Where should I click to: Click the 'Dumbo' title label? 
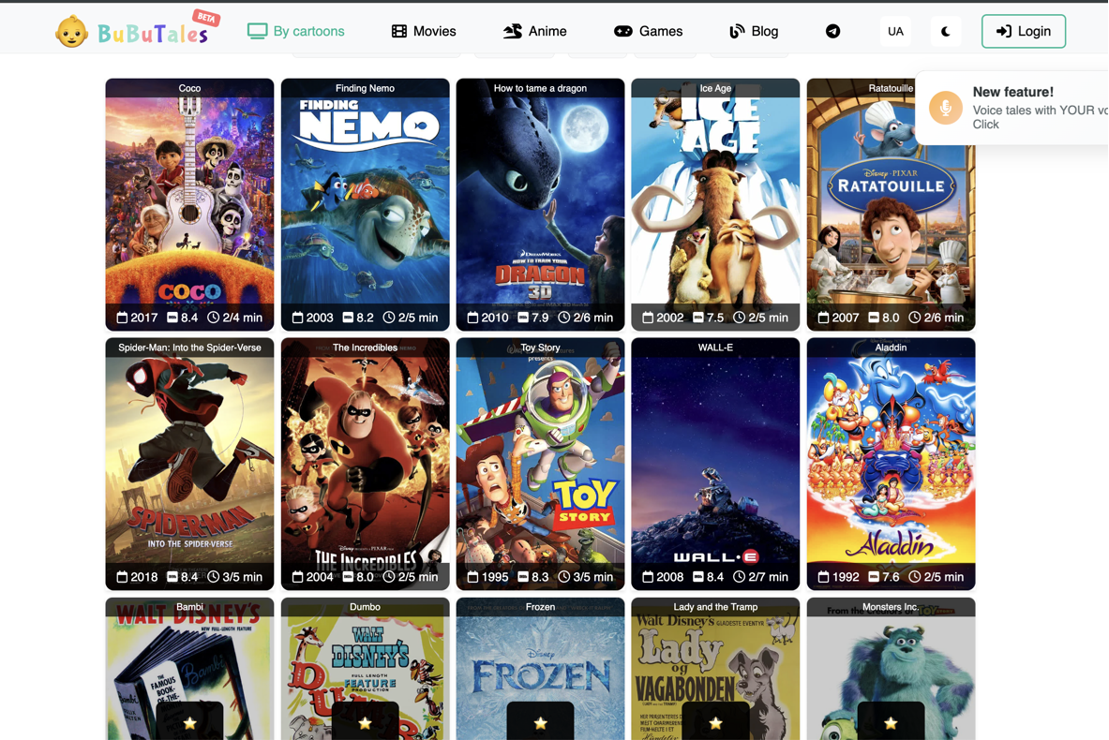(x=365, y=606)
